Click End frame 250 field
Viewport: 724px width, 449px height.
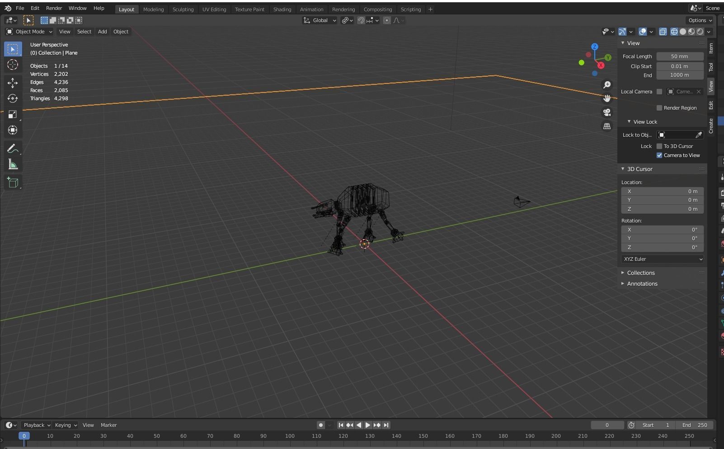pyautogui.click(x=695, y=425)
